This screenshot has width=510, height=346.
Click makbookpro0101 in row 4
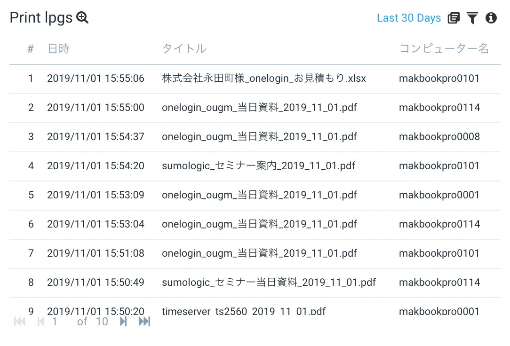point(439,165)
